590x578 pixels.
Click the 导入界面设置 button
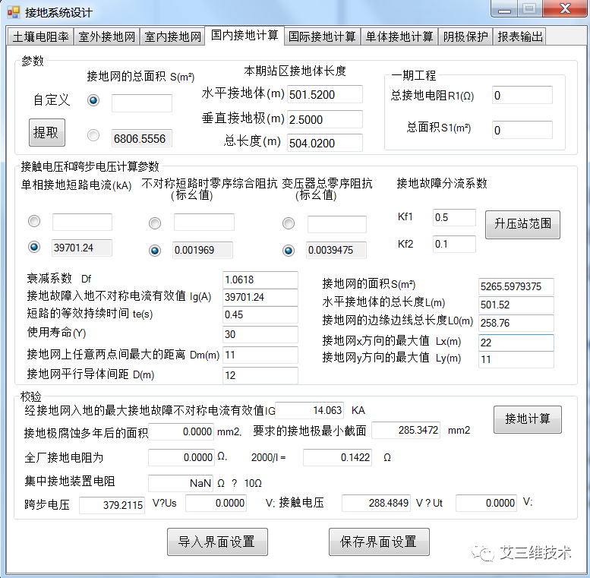point(217,542)
